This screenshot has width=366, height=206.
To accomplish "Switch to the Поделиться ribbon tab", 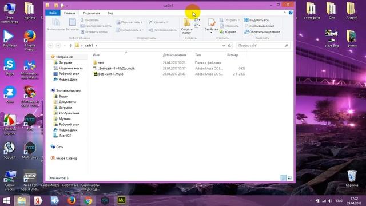I will point(91,13).
